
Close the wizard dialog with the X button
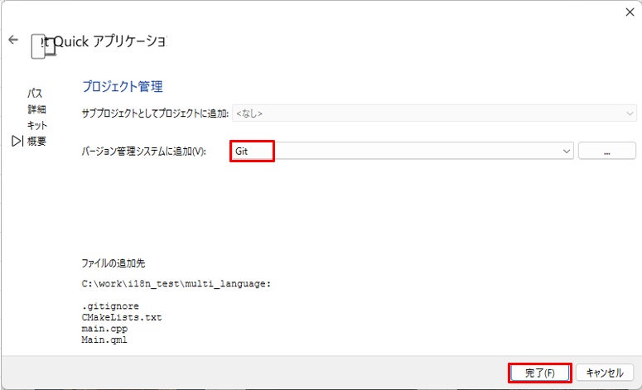(629, 11)
